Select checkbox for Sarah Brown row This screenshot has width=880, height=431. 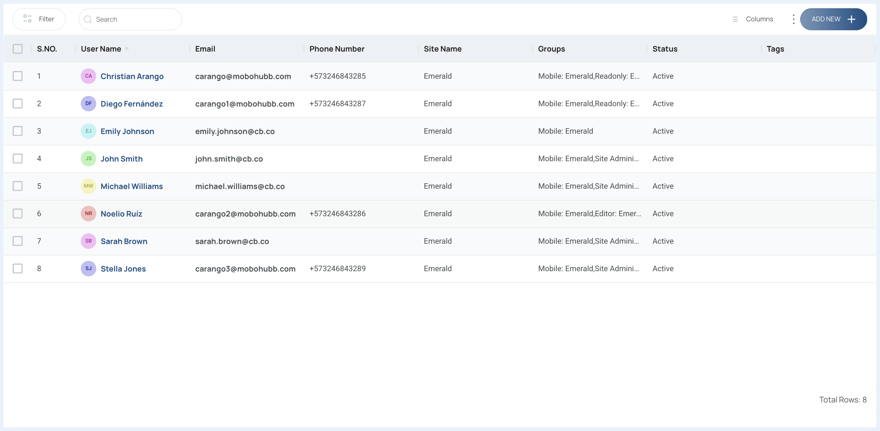click(18, 241)
